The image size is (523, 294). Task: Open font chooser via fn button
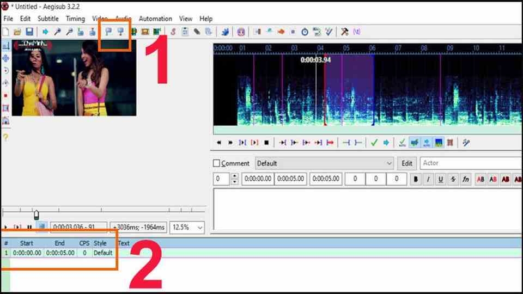[x=466, y=179]
